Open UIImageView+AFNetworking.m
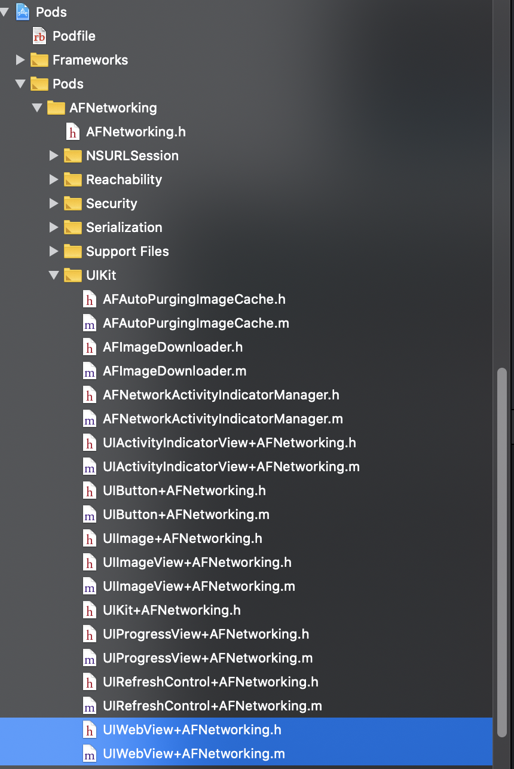This screenshot has width=514, height=769. pos(199,586)
